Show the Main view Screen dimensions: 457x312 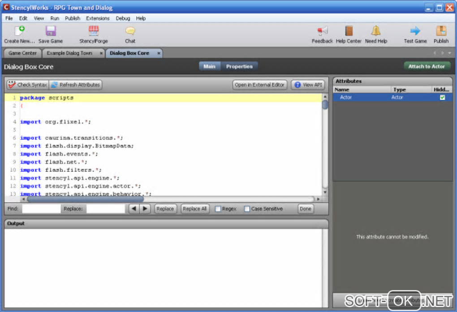(x=210, y=66)
